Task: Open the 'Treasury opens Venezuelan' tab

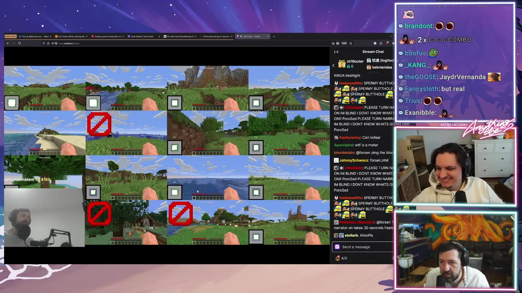Action: click(x=107, y=36)
